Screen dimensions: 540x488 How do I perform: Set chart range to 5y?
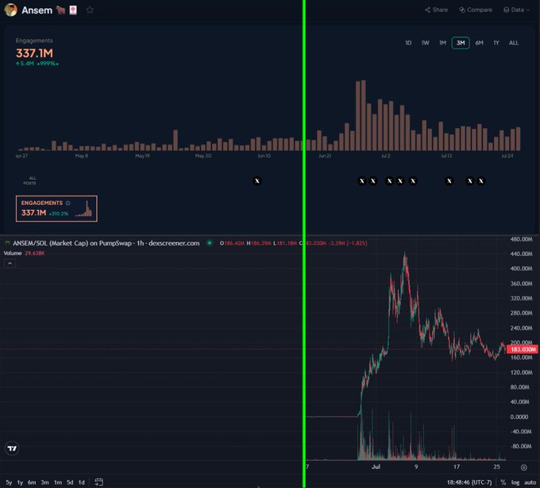point(9,482)
